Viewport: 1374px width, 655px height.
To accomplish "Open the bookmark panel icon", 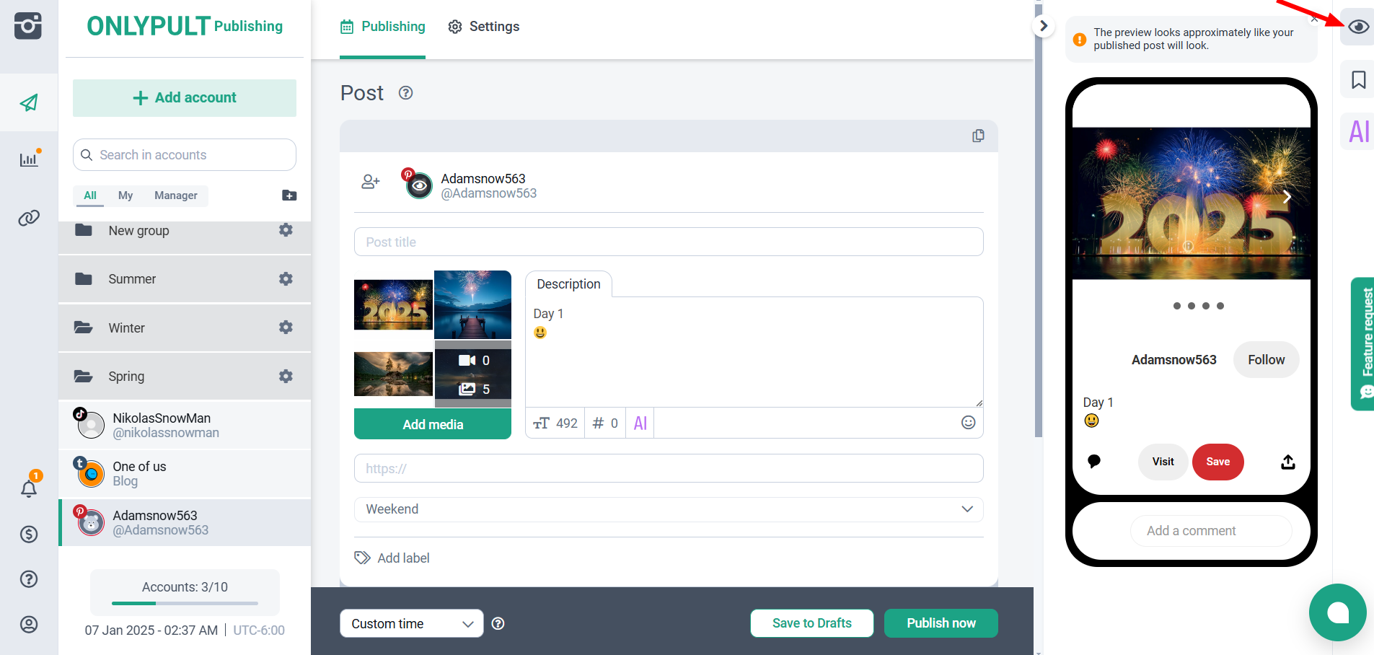I will 1358,80.
